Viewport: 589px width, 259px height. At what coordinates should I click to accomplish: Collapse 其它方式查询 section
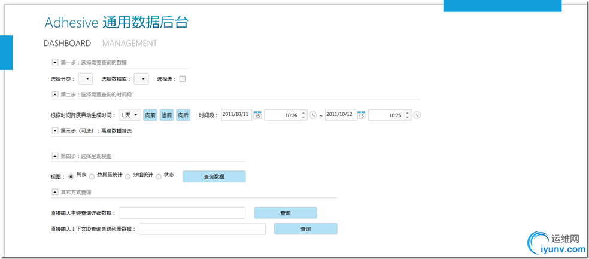55,192
